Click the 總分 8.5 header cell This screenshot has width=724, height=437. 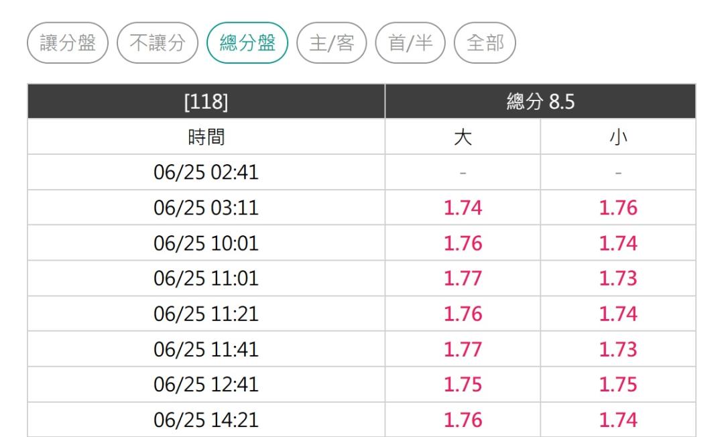540,101
